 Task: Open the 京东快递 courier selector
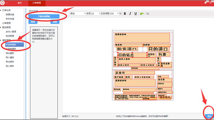coord(44,11)
